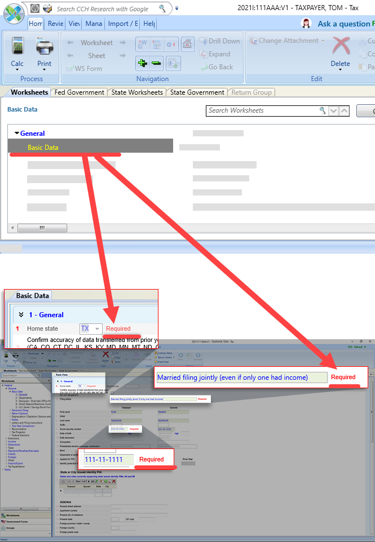Open the Manage ribbon tab
Screen dimensions: 375x542
point(94,24)
